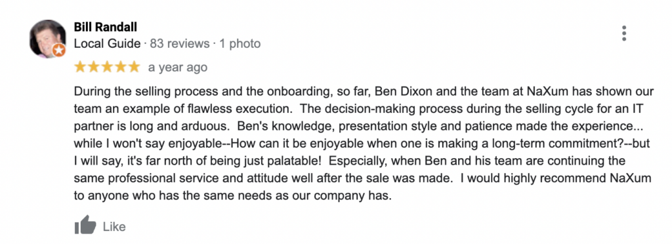View the reviewer's 83 reviews
This screenshot has width=672, height=244.
pos(180,44)
